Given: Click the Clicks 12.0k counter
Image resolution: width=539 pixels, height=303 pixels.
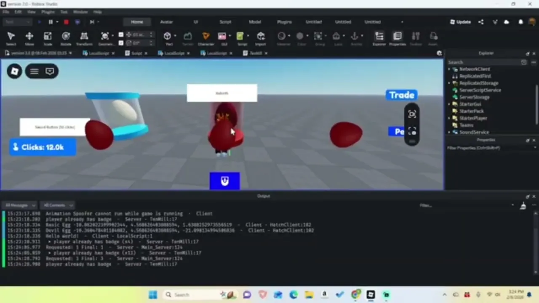Looking at the screenshot, I should coord(43,147).
